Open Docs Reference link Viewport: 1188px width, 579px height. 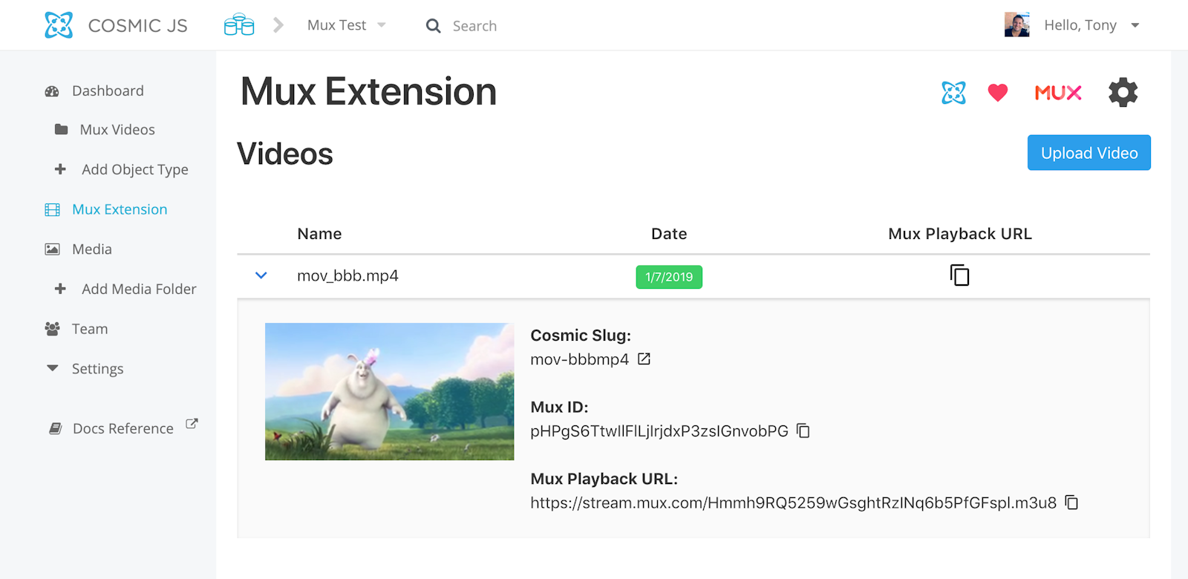(123, 428)
